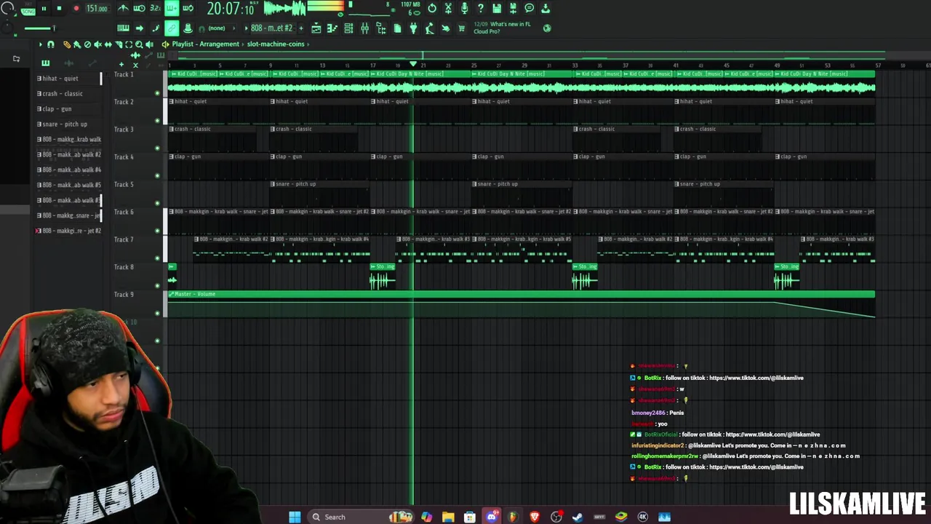931x524 pixels.
Task: Click the Track 8 label
Action: tap(124, 267)
